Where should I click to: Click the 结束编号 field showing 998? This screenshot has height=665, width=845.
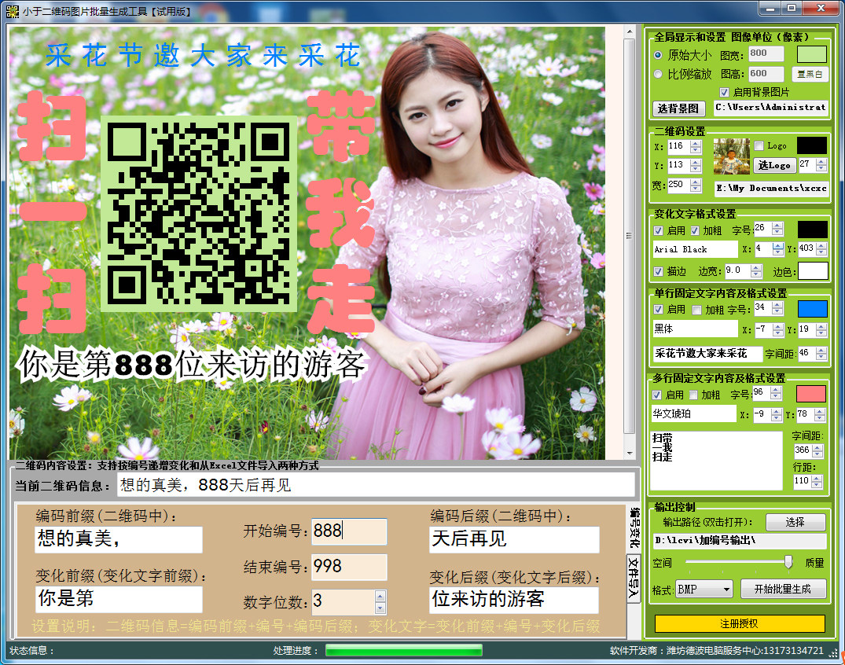click(x=349, y=567)
